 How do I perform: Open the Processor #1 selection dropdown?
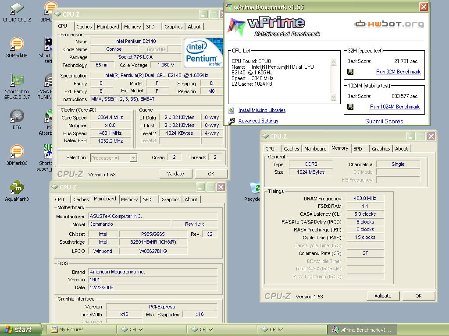point(114,157)
